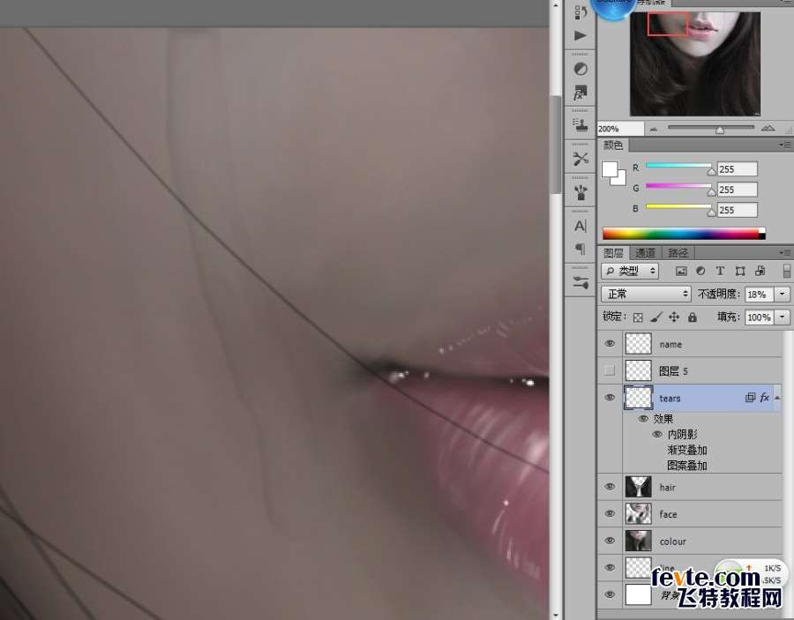Open the Styles panel fx icon

tap(580, 93)
